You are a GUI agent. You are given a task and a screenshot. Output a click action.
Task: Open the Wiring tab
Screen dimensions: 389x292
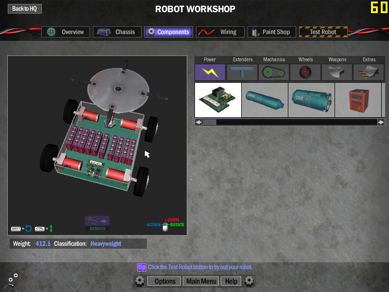(220, 32)
